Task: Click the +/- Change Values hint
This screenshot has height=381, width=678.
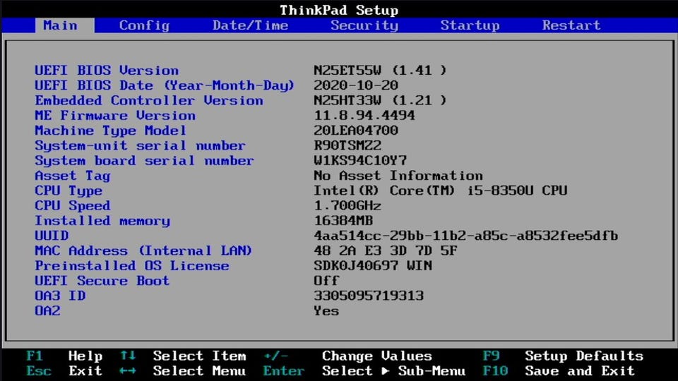Action: [347, 356]
